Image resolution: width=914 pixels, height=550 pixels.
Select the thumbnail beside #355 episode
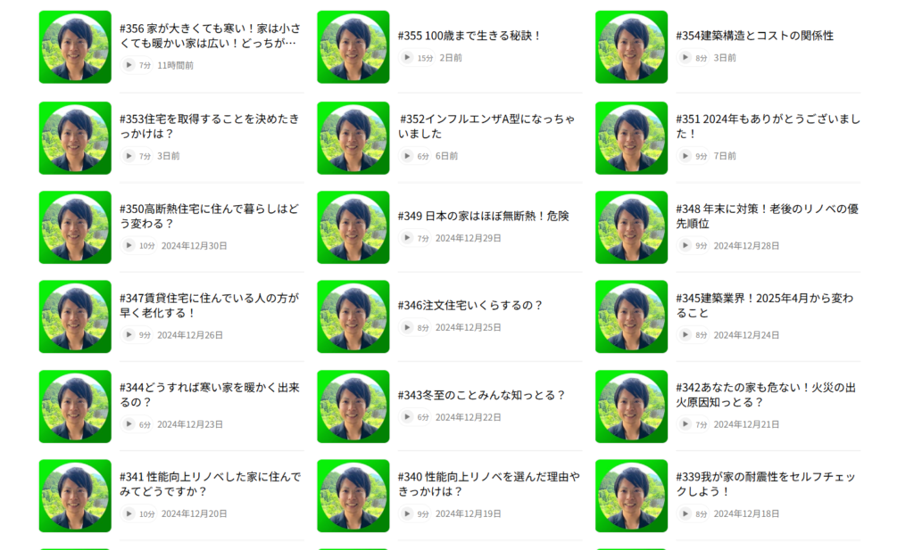tap(353, 47)
